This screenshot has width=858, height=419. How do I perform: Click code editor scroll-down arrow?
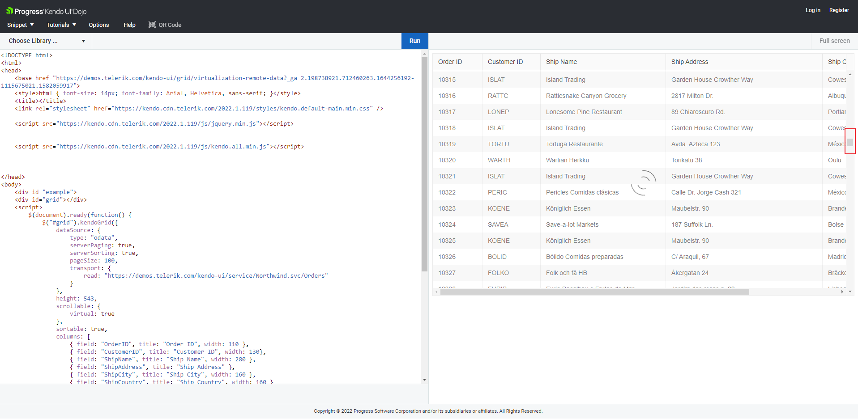424,380
